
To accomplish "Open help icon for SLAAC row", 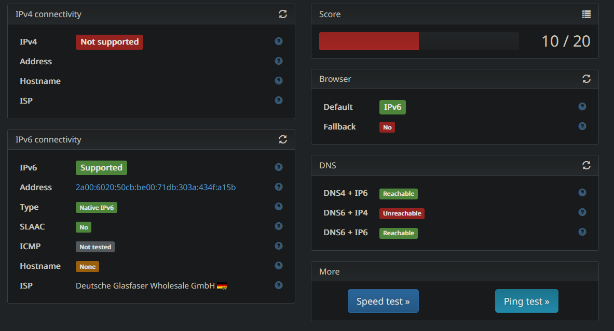I will coord(279,226).
